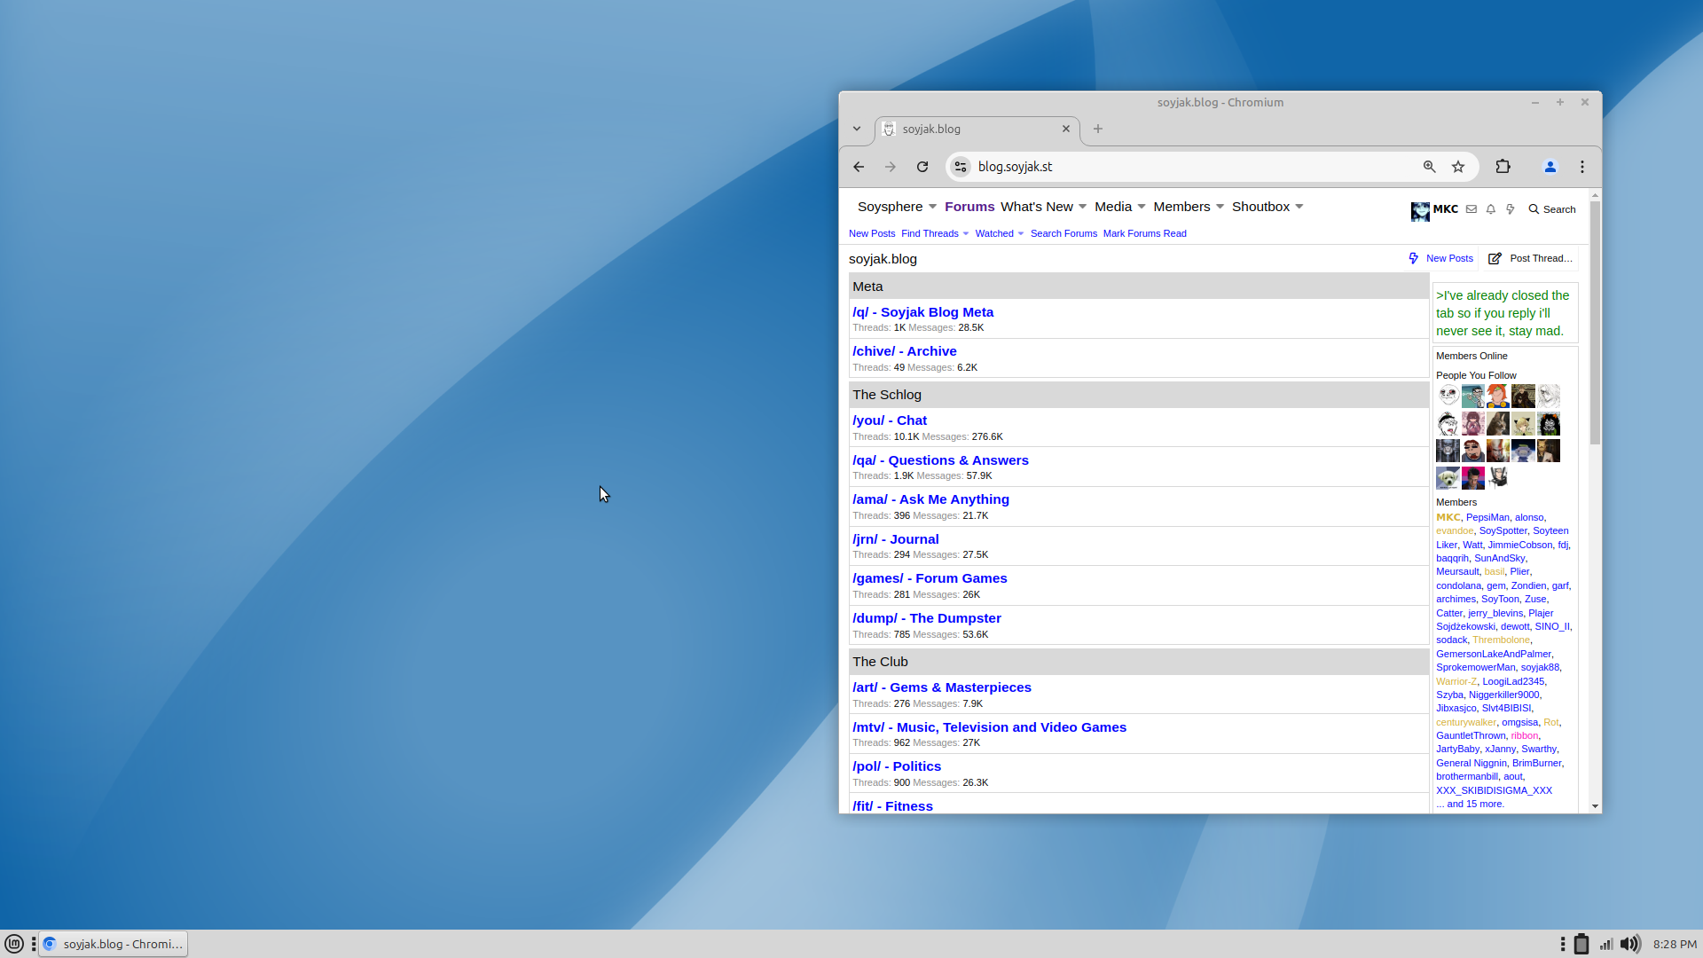This screenshot has height=958, width=1703.
Task: Open the forum inbox envelope icon
Action: [x=1471, y=209]
